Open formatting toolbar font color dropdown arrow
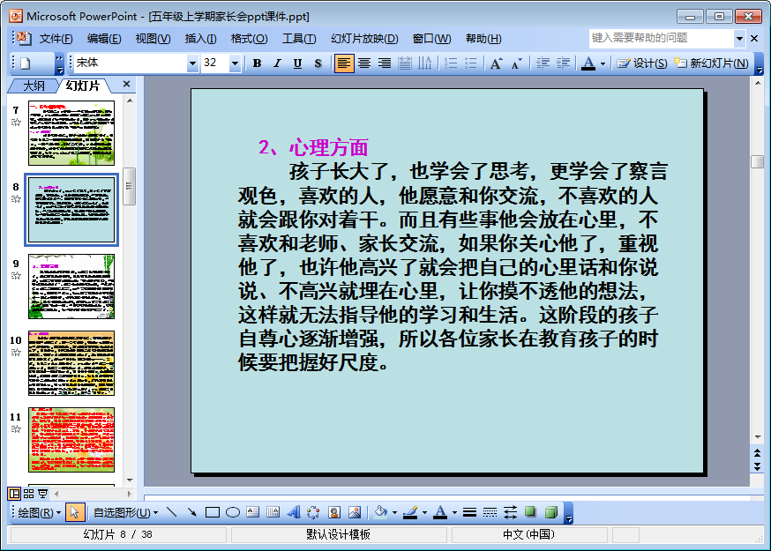This screenshot has height=551, width=771. pos(603,63)
